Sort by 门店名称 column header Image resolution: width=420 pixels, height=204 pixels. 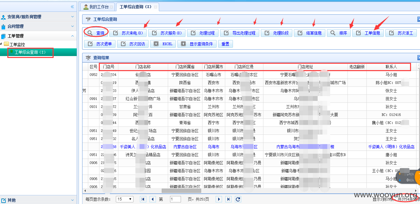pyautogui.click(x=143, y=67)
